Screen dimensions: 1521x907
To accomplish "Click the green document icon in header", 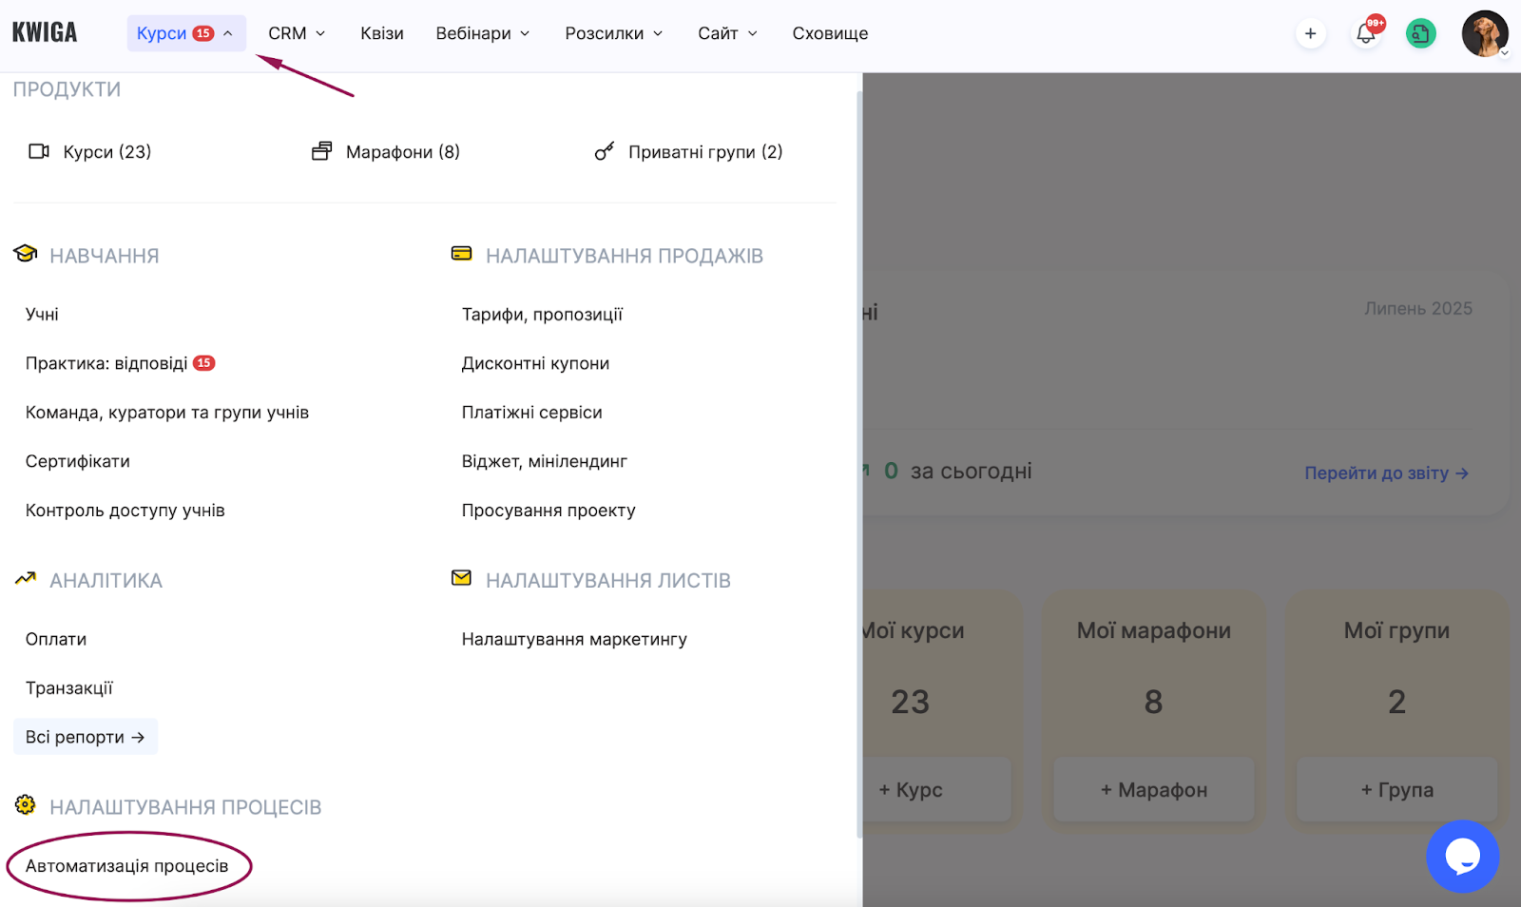I will coord(1421,33).
